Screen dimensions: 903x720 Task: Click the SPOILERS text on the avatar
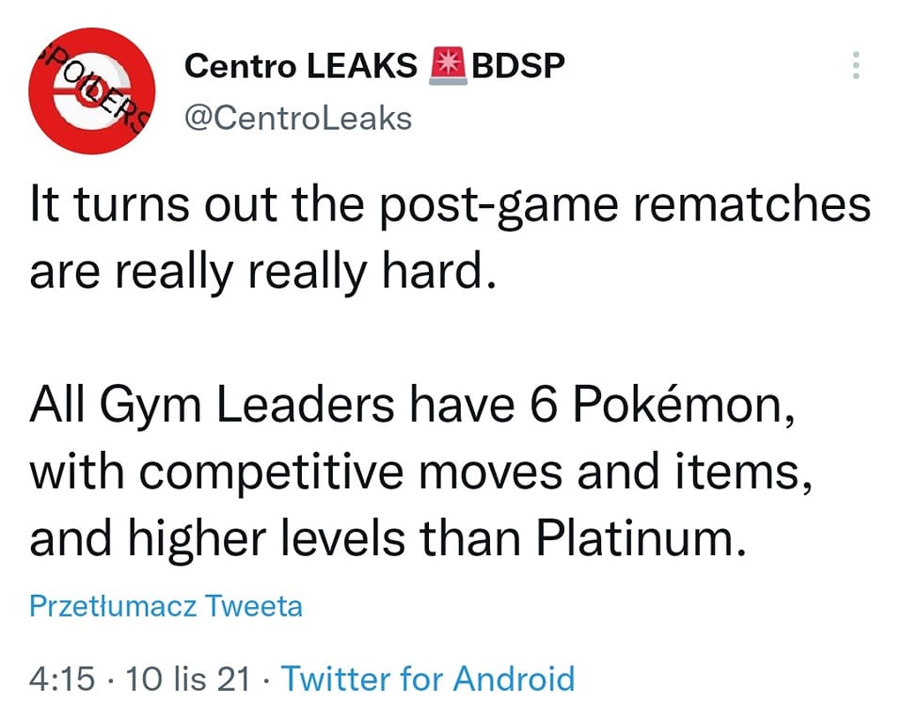point(87,80)
